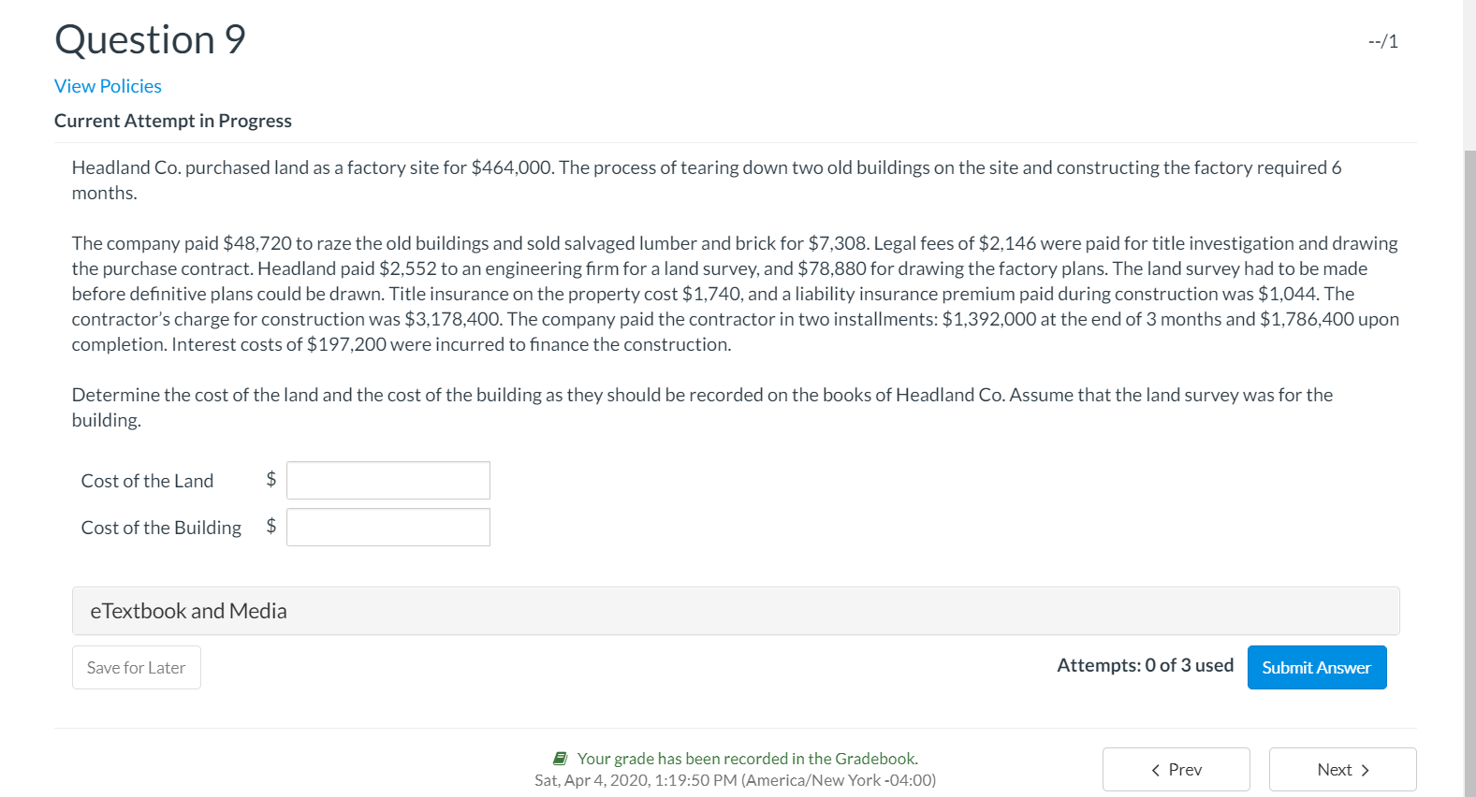Click the Cost of the Building input field

pos(387,526)
